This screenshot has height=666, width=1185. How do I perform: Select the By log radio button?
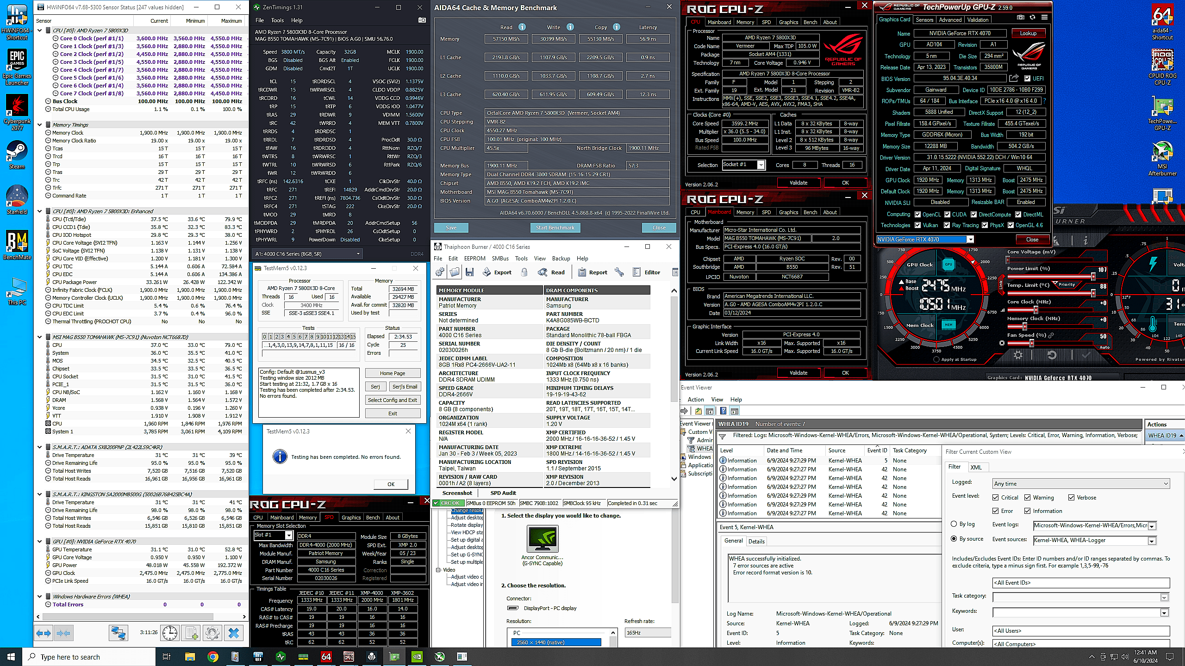954,524
